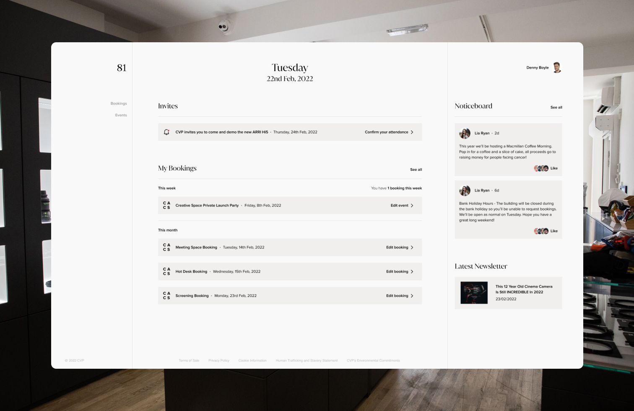The width and height of the screenshot is (634, 411).
Task: Open the Bookings sidebar menu item
Action: (119, 103)
